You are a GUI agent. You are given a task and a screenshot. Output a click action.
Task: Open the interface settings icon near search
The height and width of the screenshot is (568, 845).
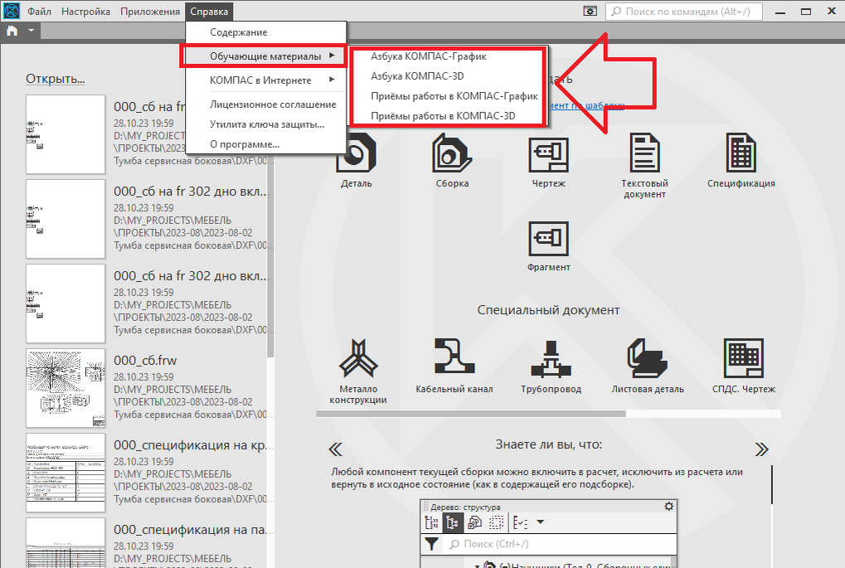(590, 12)
